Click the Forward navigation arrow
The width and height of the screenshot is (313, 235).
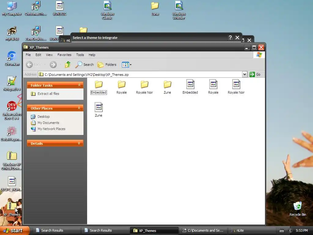(53, 65)
